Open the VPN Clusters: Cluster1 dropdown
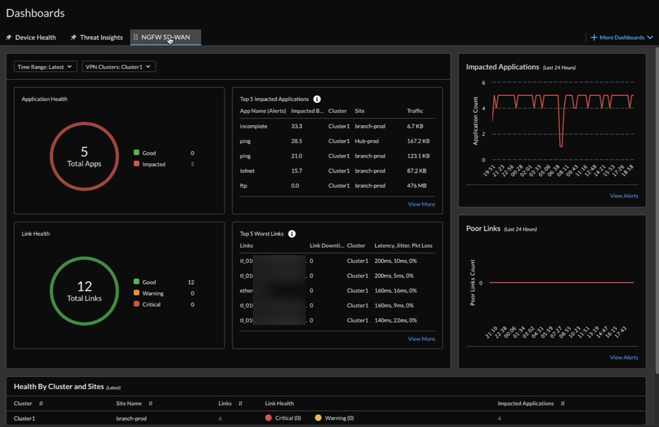 point(119,67)
